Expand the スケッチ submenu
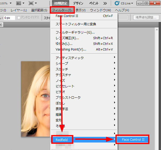Image resolution: width=161 pixels, height=150 pixels. (x=84, y=69)
